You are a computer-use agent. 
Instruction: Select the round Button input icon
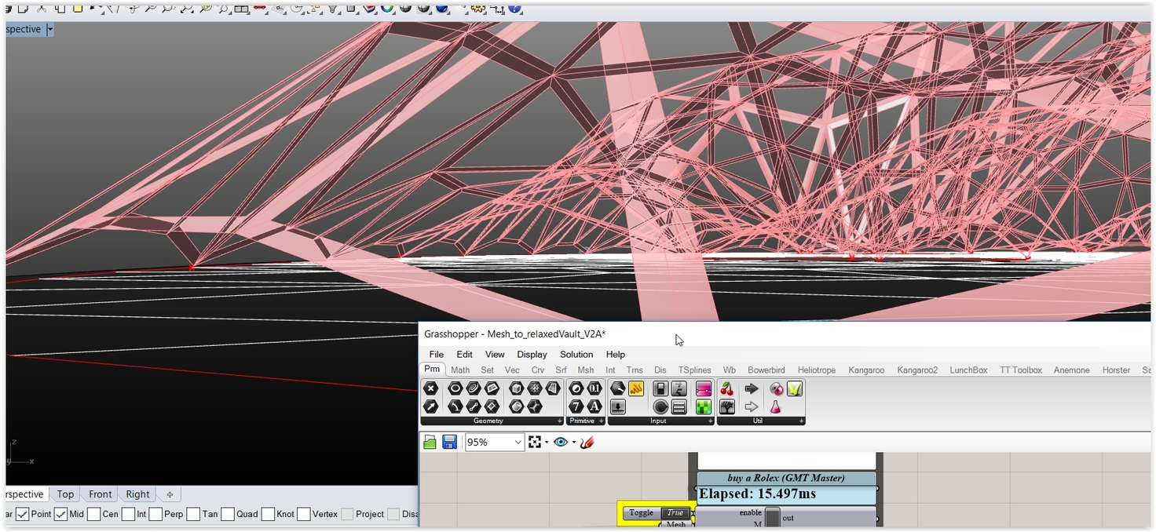click(660, 406)
